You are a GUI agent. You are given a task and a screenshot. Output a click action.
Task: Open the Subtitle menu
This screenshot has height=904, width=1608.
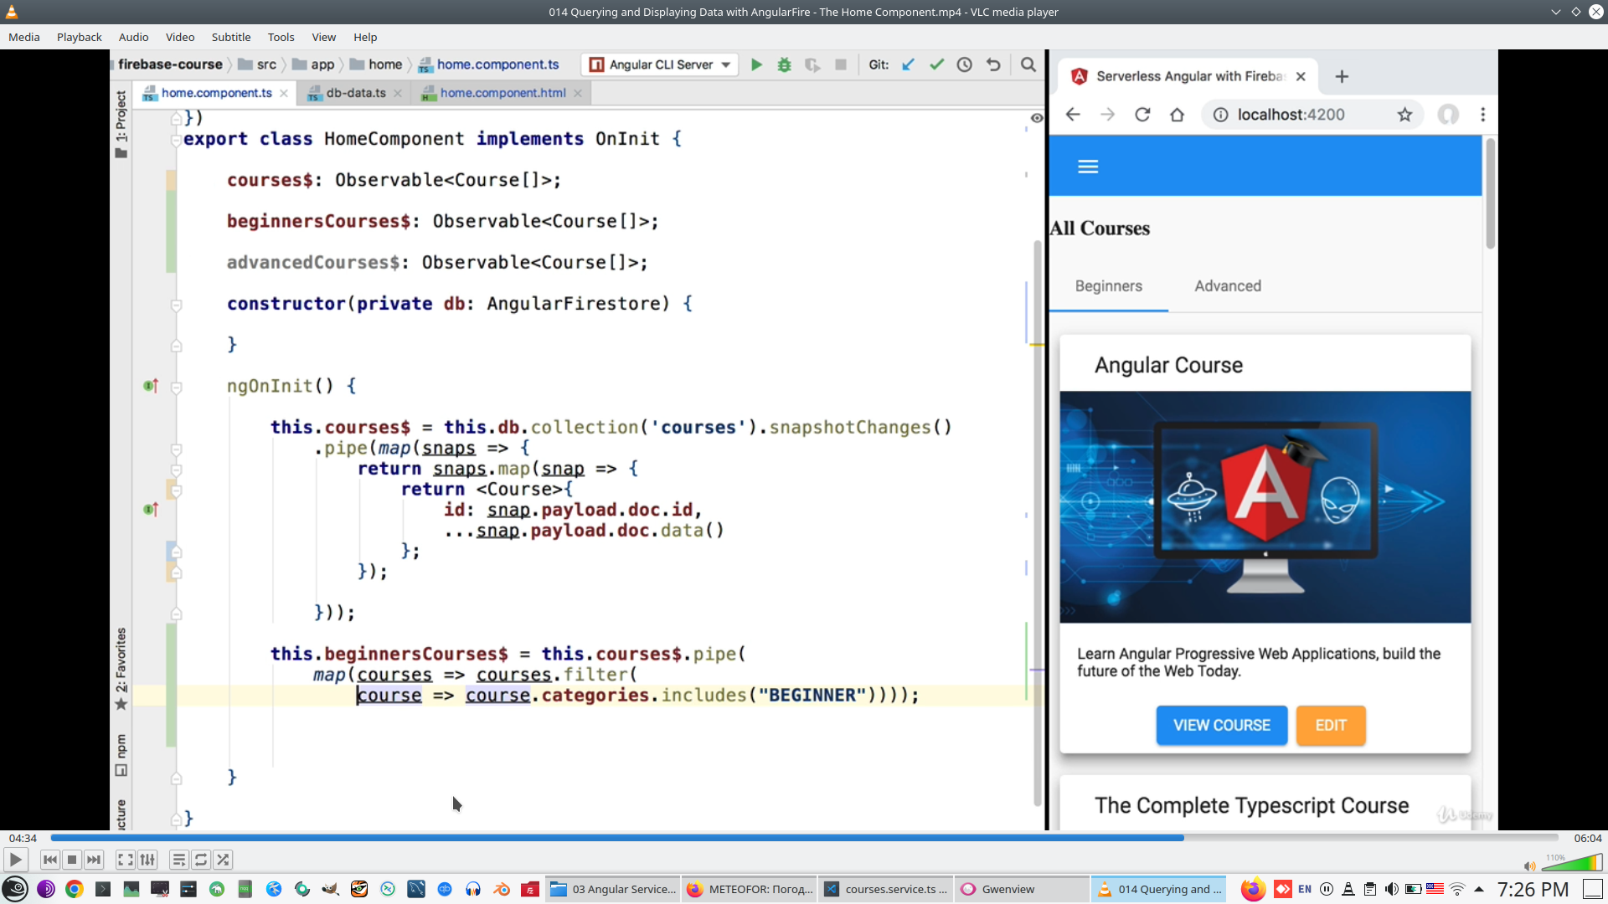tap(230, 37)
